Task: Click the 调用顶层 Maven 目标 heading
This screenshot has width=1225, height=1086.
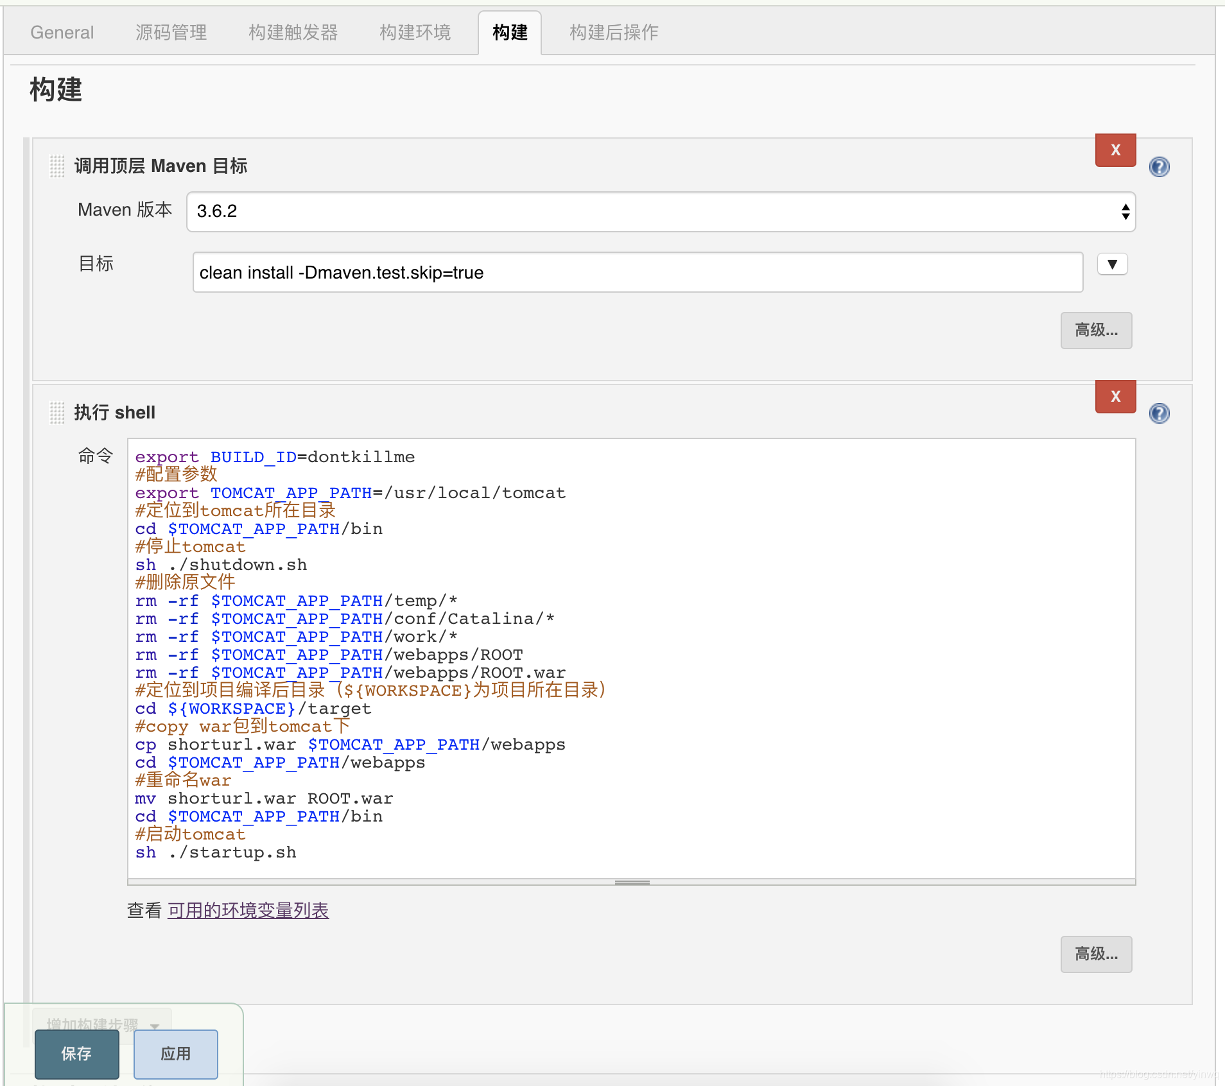Action: 161,166
